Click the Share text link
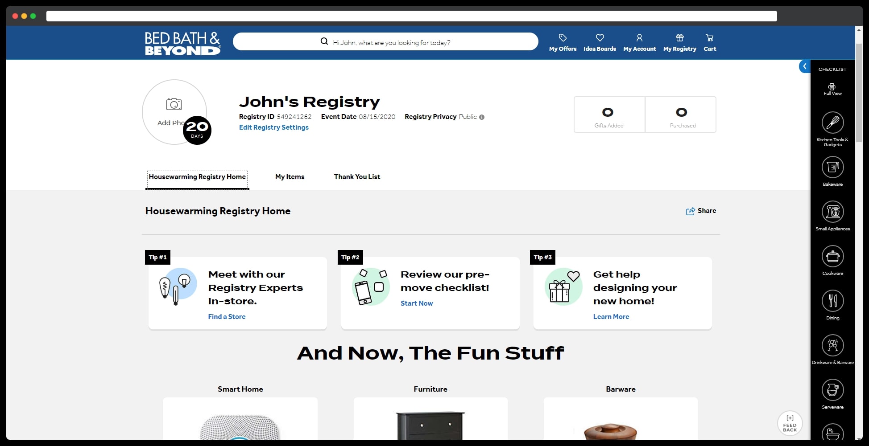Image resolution: width=869 pixels, height=446 pixels. 707,211
